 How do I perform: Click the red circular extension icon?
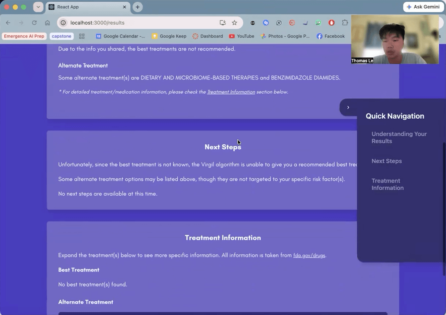point(292,23)
